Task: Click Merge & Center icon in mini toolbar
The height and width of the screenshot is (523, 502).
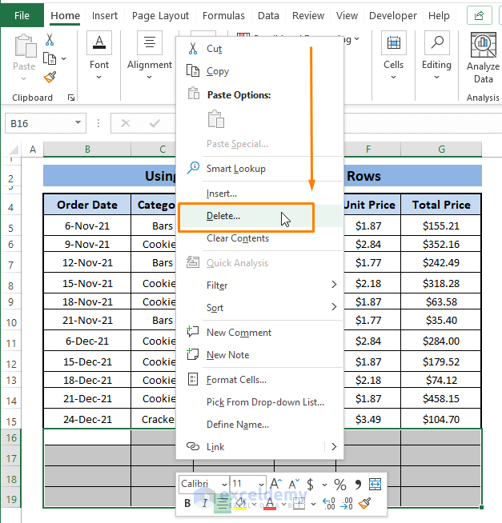Action: [375, 485]
